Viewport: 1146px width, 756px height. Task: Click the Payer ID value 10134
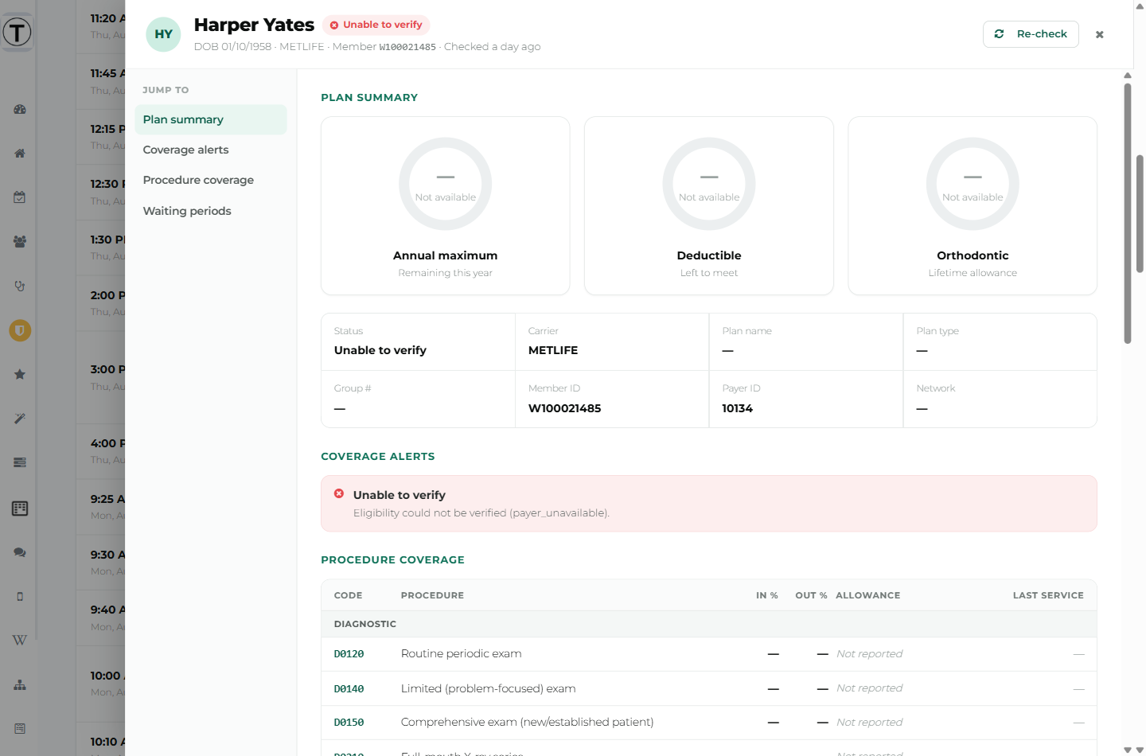click(x=738, y=408)
